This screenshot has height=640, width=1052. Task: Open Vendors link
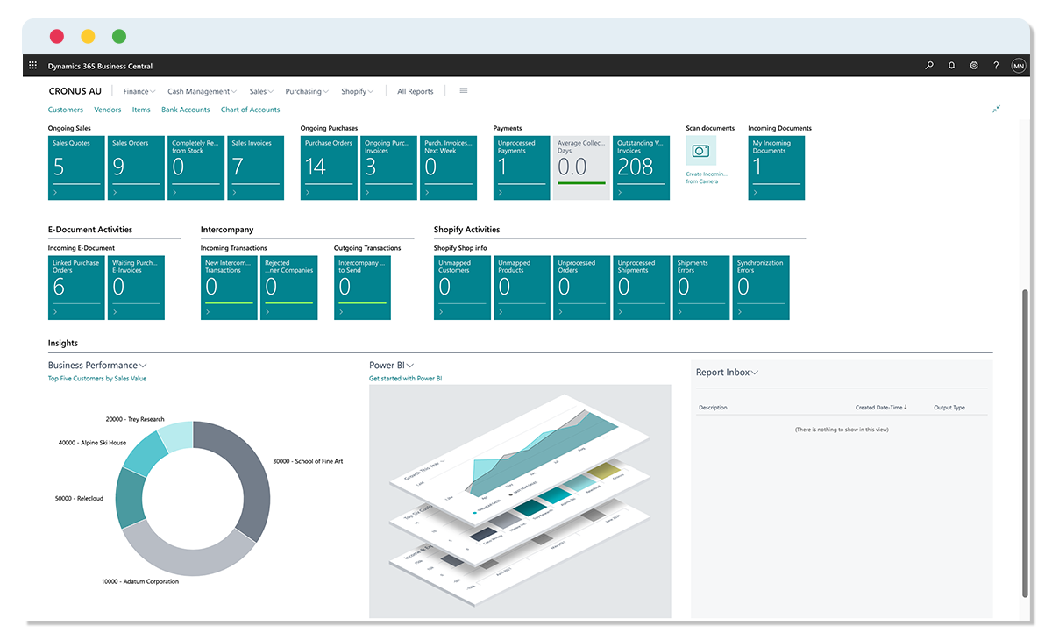coord(108,110)
